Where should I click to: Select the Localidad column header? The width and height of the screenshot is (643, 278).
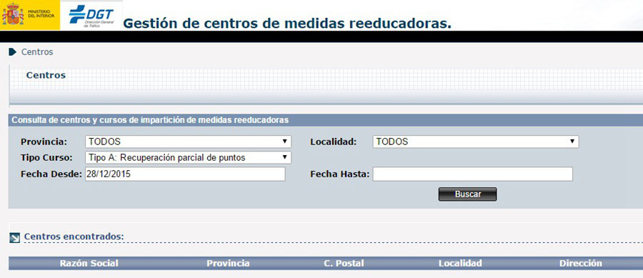[460, 263]
